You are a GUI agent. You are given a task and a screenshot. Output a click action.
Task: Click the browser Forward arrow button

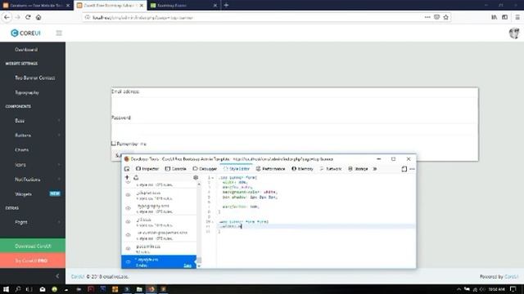[x=17, y=17]
